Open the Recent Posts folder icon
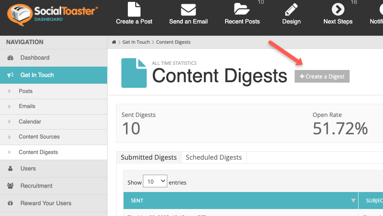 pos(242,9)
